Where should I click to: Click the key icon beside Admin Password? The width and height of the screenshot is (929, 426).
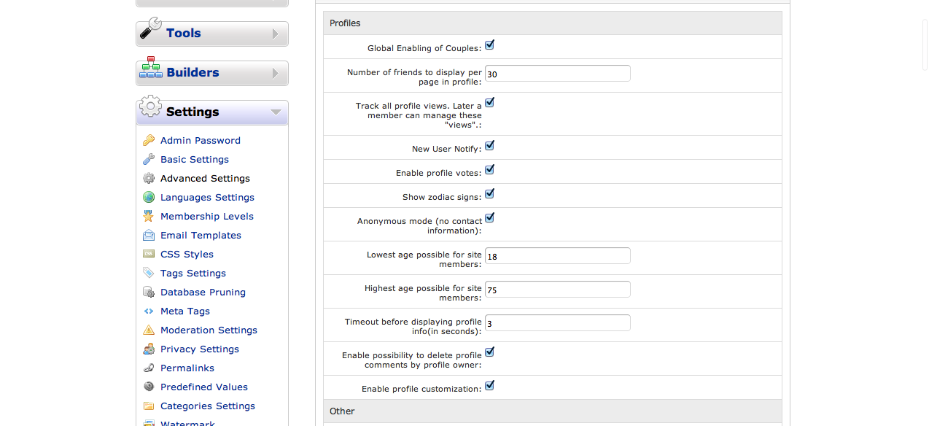pyautogui.click(x=149, y=140)
